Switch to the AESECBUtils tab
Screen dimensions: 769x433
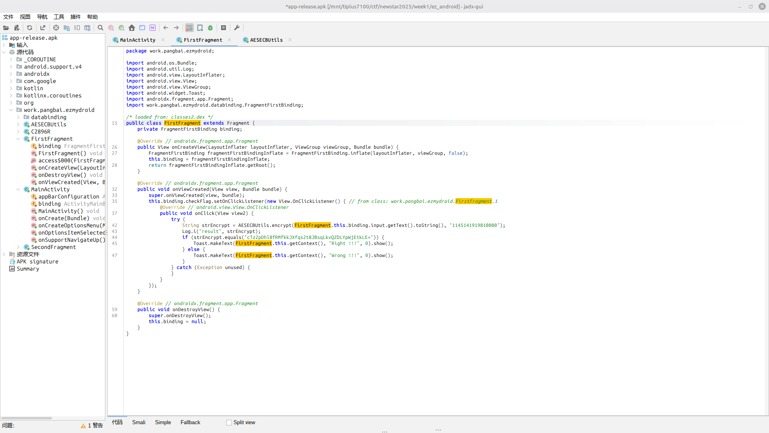tap(266, 40)
